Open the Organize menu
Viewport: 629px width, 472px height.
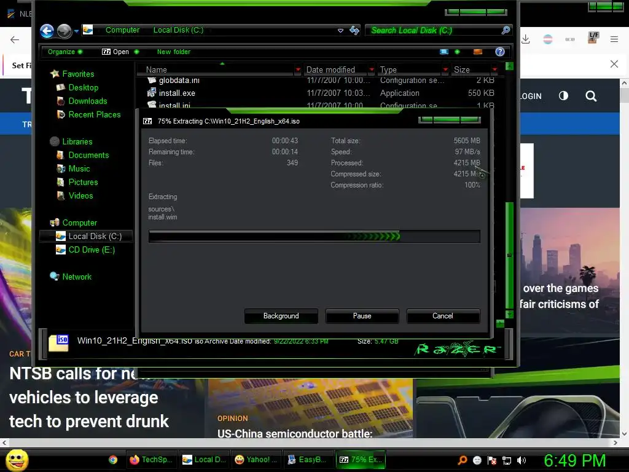(x=65, y=52)
